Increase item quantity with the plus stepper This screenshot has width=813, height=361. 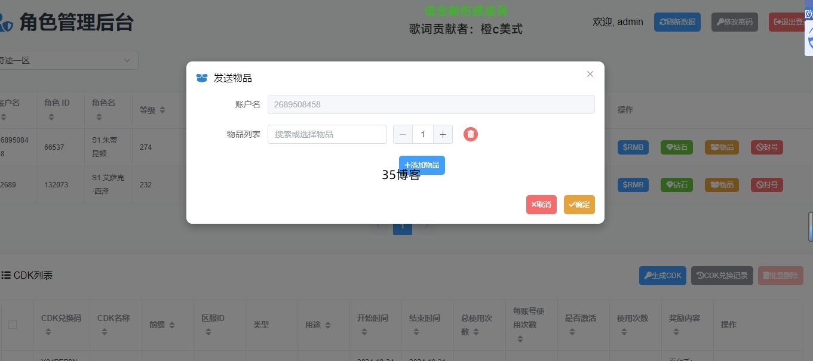point(443,134)
